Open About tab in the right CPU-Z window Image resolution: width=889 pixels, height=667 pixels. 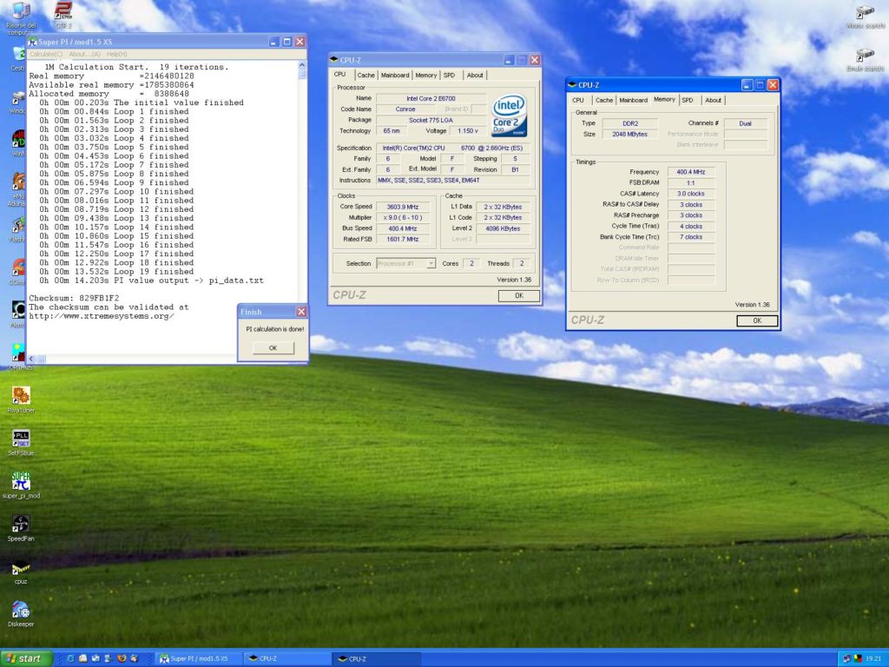714,100
